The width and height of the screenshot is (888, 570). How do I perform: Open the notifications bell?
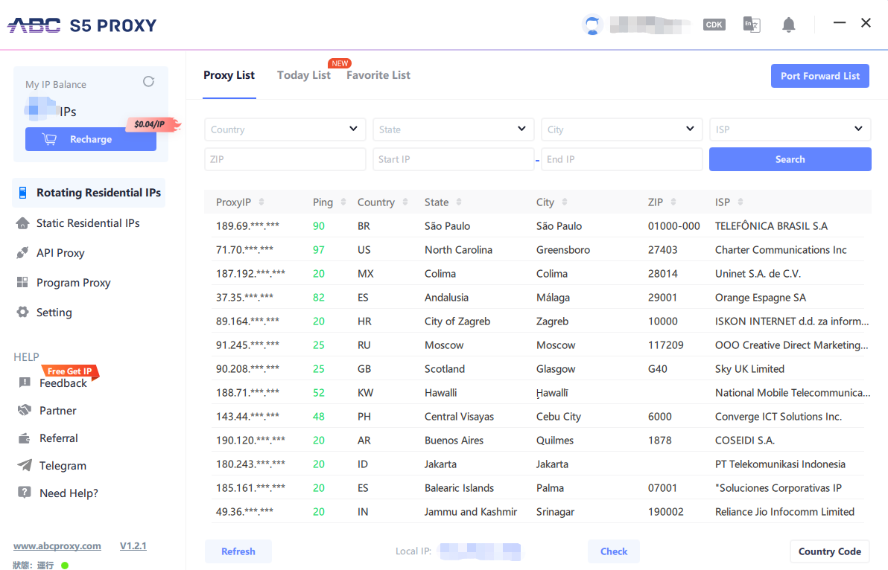pos(788,25)
